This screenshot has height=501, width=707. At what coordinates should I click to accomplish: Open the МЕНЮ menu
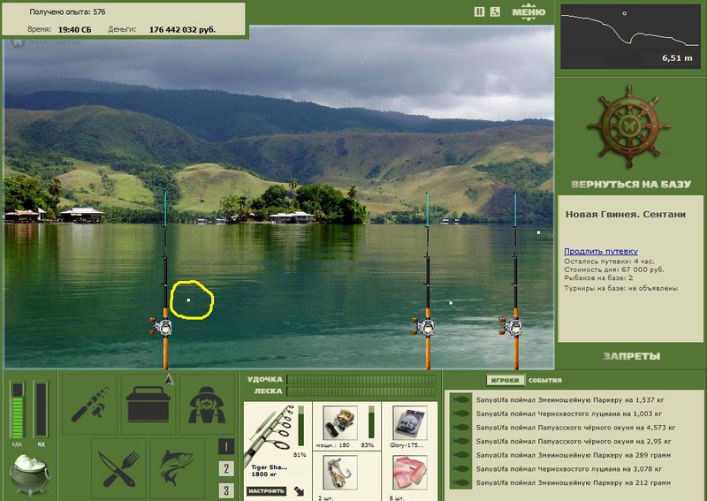coord(528,12)
